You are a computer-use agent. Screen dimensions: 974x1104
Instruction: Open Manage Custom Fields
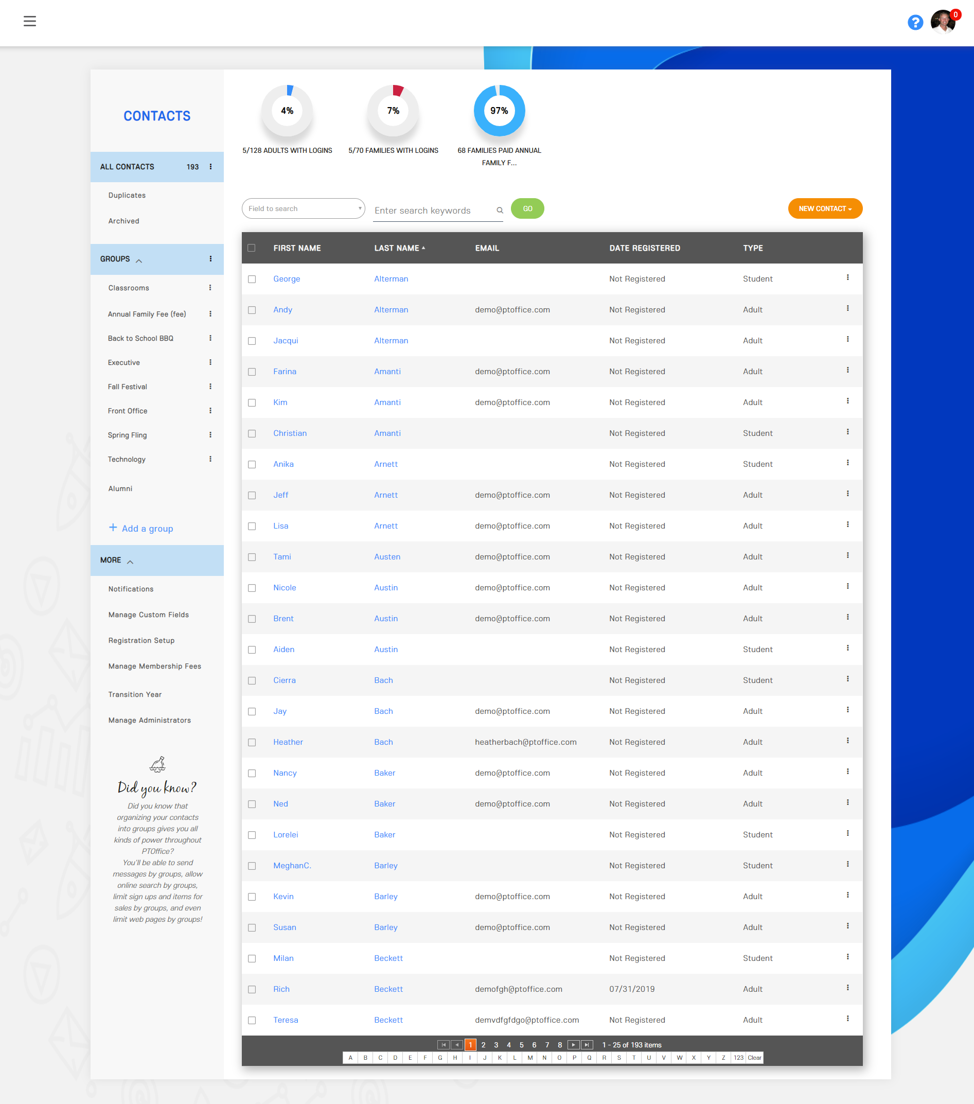point(149,615)
